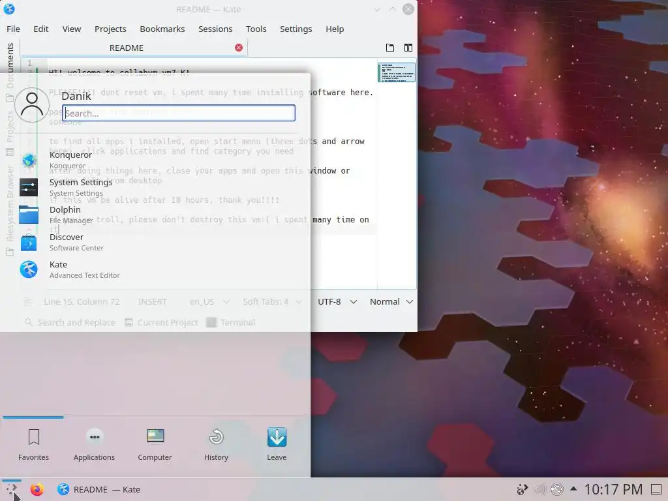Switch to Computer tab in launcher
Screen dimensions: 668x501
click(x=155, y=445)
